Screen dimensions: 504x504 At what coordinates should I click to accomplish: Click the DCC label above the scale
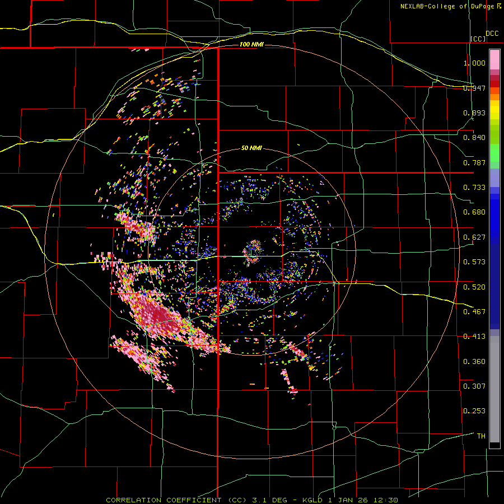(x=492, y=34)
